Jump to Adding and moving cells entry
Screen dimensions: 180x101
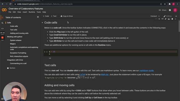click(x=19, y=33)
